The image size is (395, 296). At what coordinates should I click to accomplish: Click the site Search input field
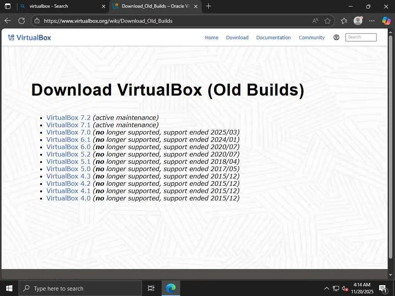(x=361, y=37)
